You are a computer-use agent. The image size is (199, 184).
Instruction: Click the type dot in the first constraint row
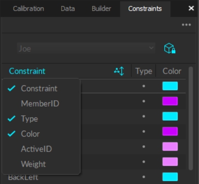pos(144,86)
